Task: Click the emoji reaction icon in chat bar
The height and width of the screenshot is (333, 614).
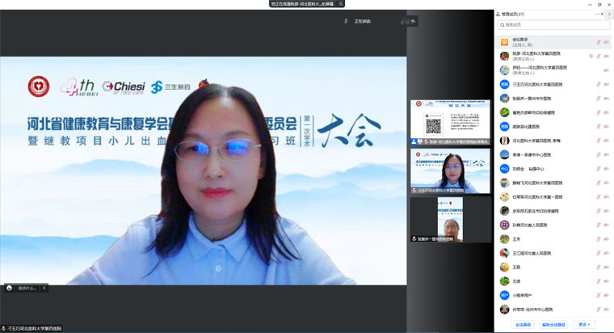Action: 9,288
